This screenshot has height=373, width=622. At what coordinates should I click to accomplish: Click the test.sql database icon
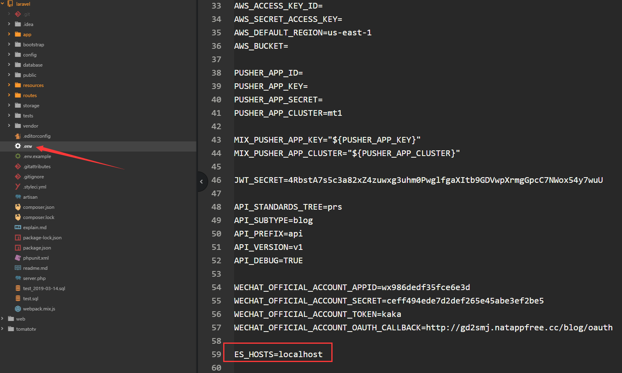(18, 299)
